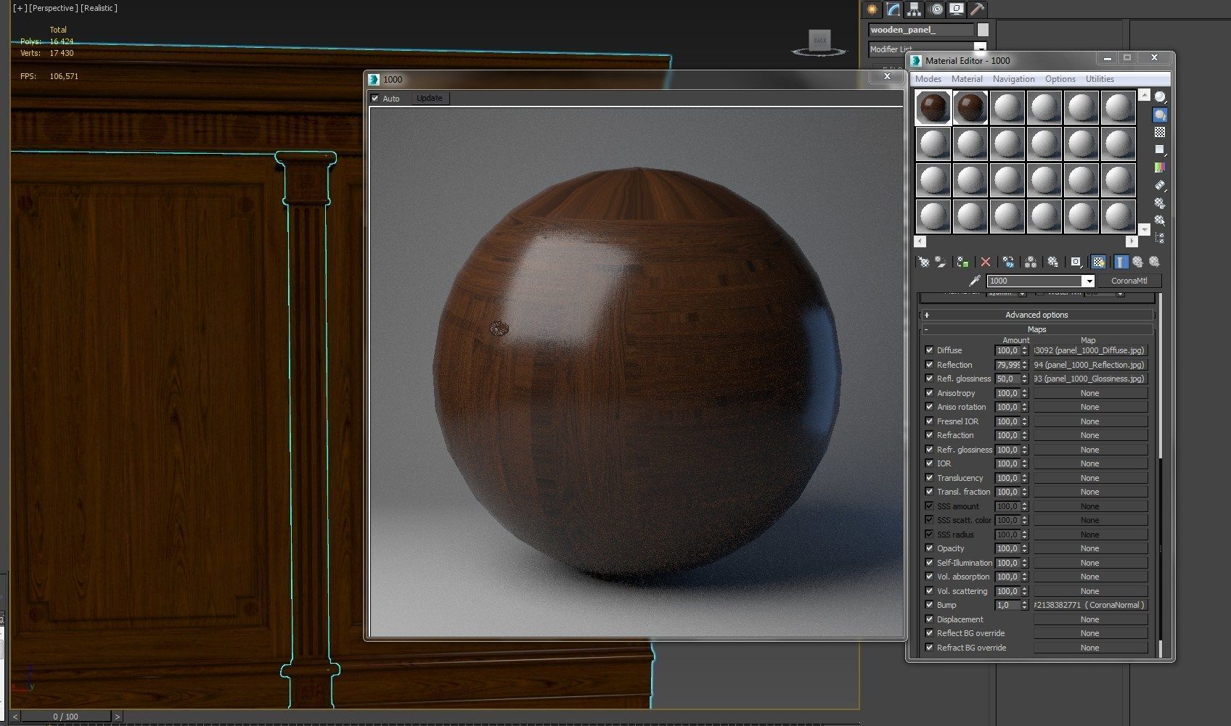This screenshot has width=1231, height=726.
Task: Open the panel_1000_Glossiness.jpg map button
Action: (1090, 379)
